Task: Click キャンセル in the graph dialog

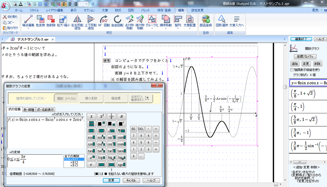Action: coord(131,180)
